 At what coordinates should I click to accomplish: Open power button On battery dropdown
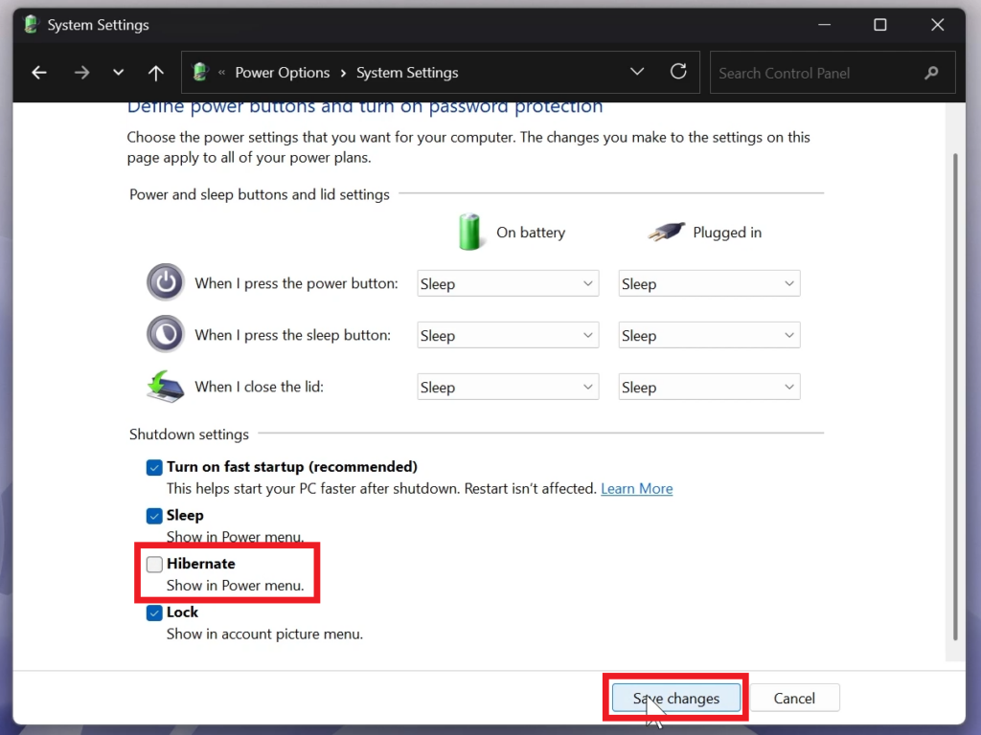(x=508, y=284)
